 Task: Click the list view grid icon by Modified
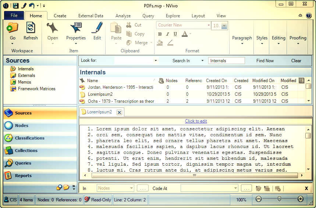[x=302, y=80]
